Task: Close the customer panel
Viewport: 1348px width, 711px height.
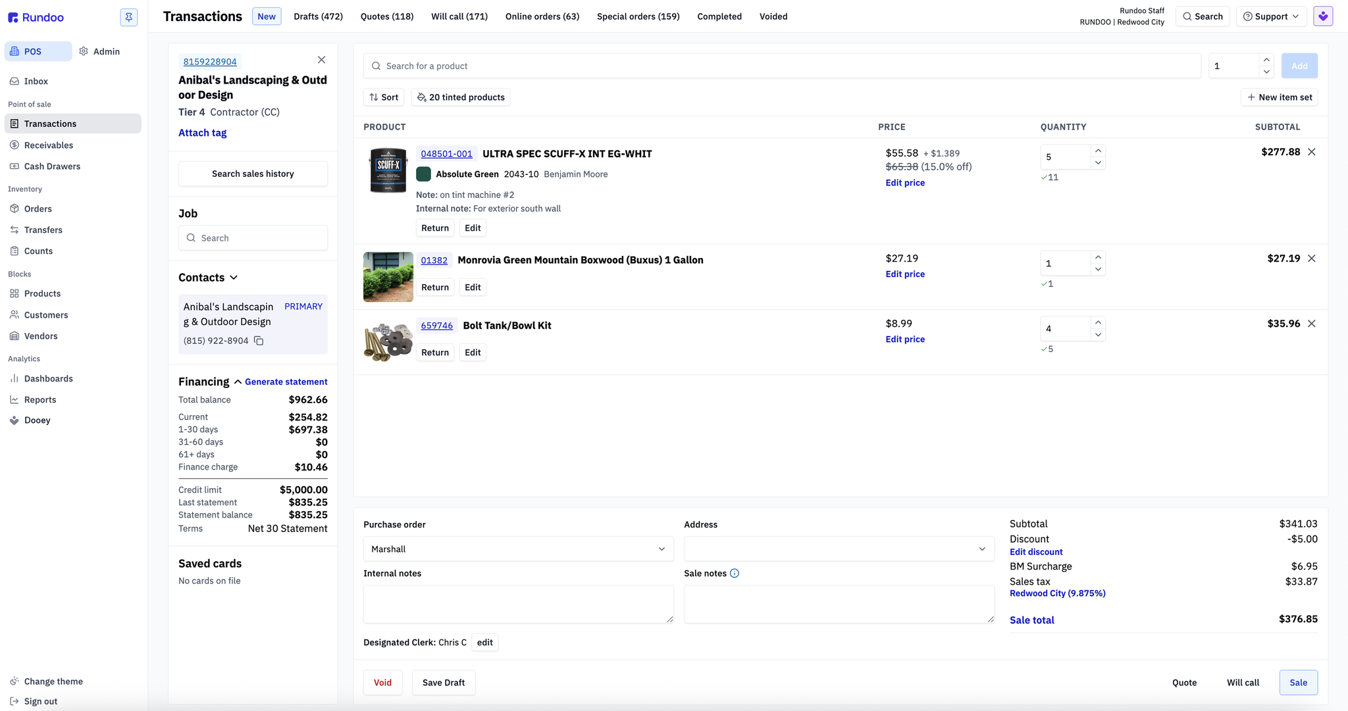Action: coord(321,60)
